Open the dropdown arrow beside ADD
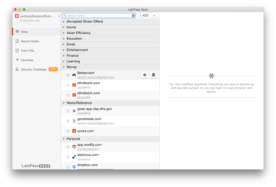The image size is (276, 187). coord(154,16)
